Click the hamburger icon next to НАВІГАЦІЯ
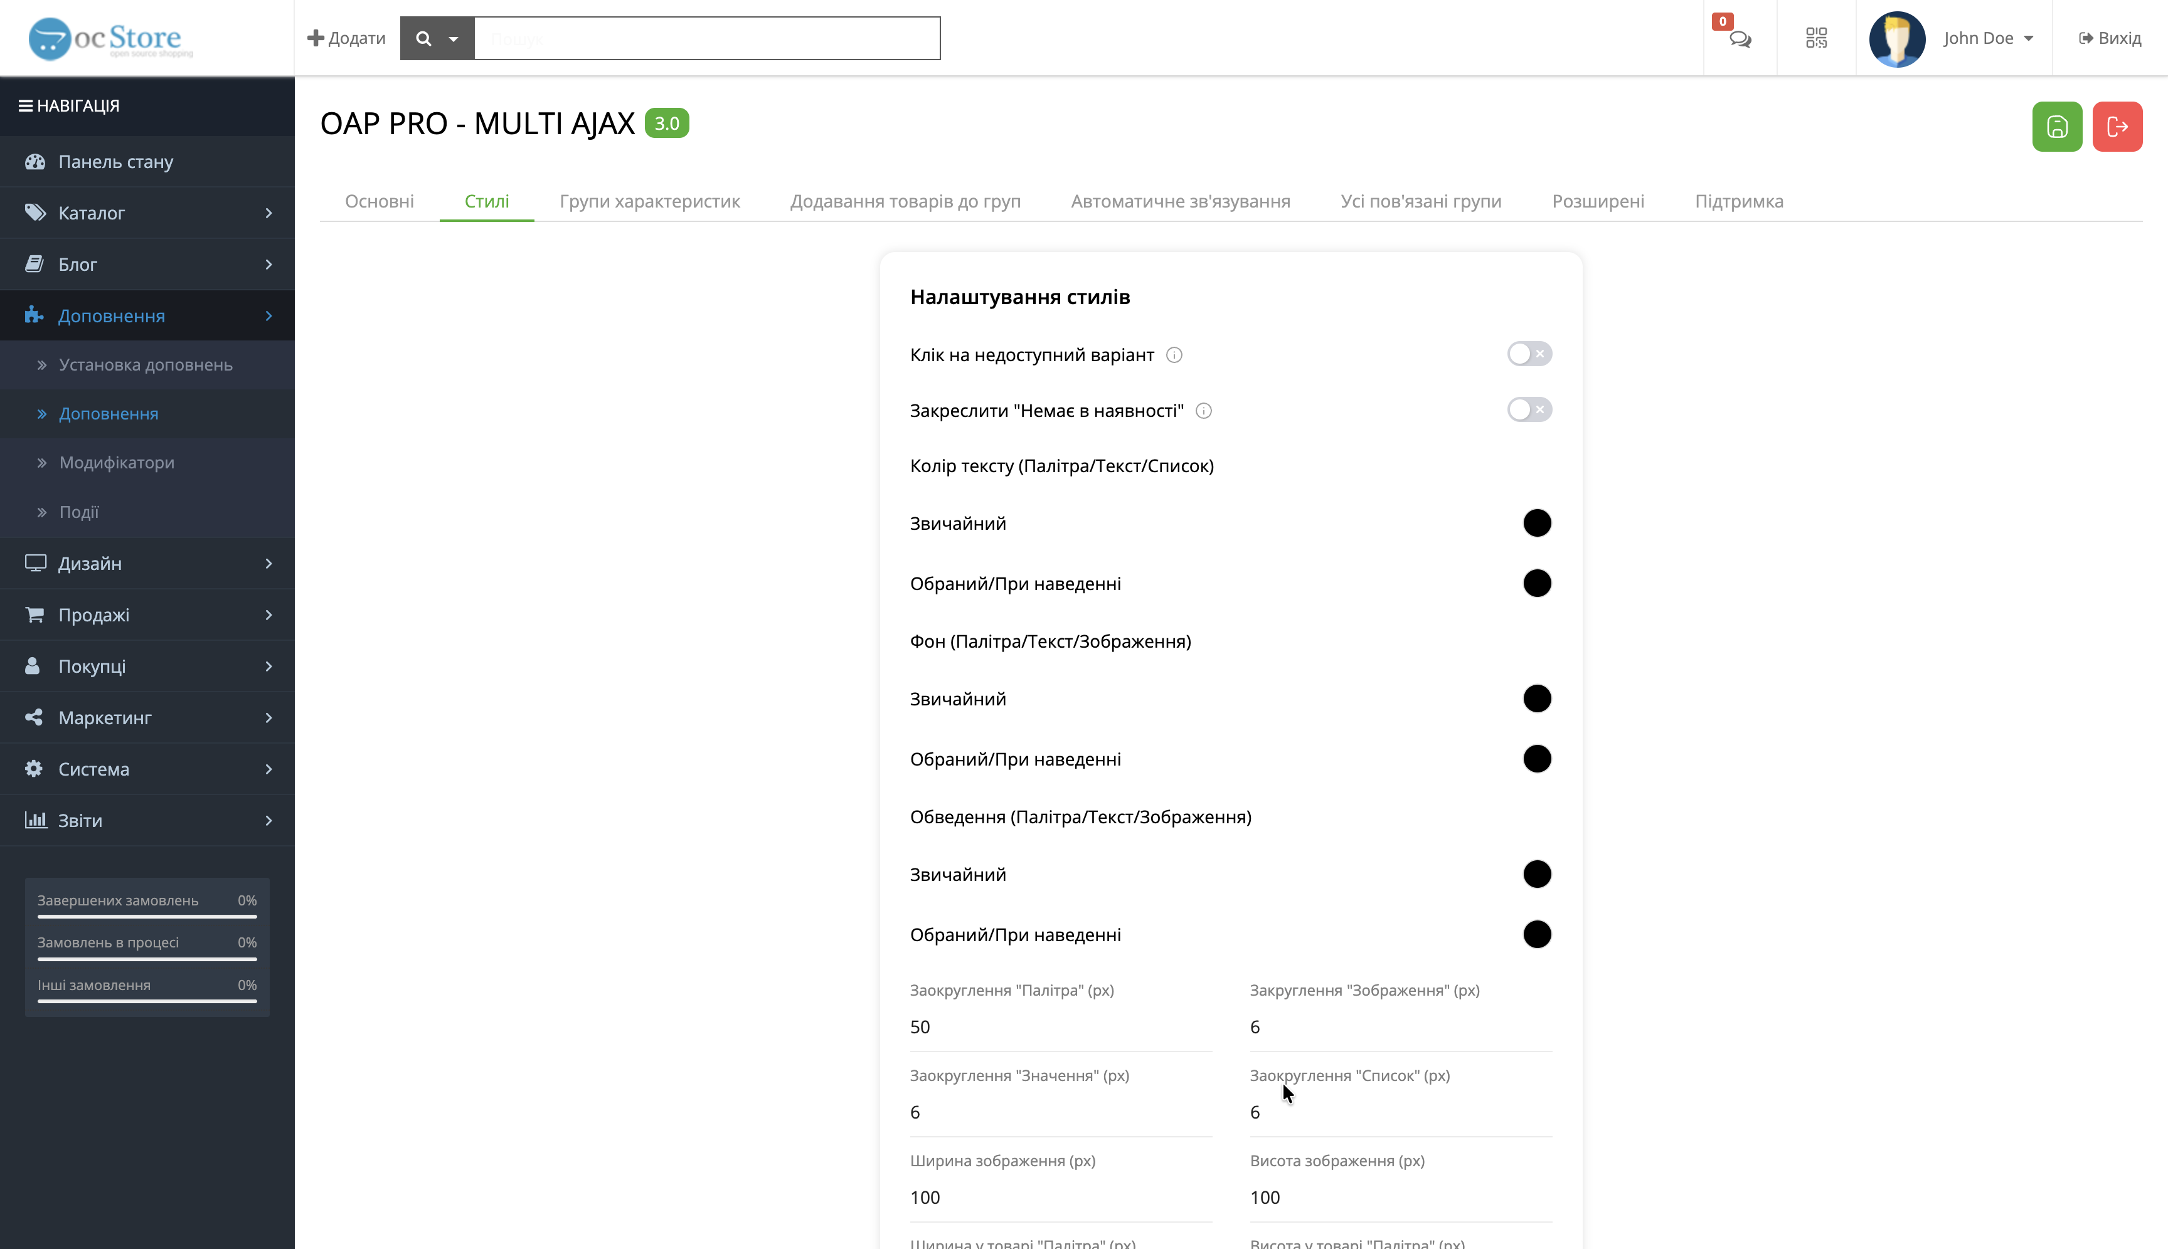Image resolution: width=2168 pixels, height=1249 pixels. pyautogui.click(x=26, y=105)
